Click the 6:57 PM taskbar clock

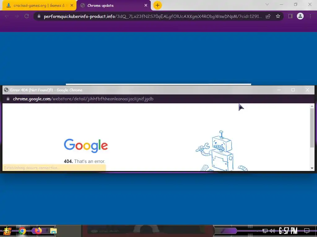[288, 231]
